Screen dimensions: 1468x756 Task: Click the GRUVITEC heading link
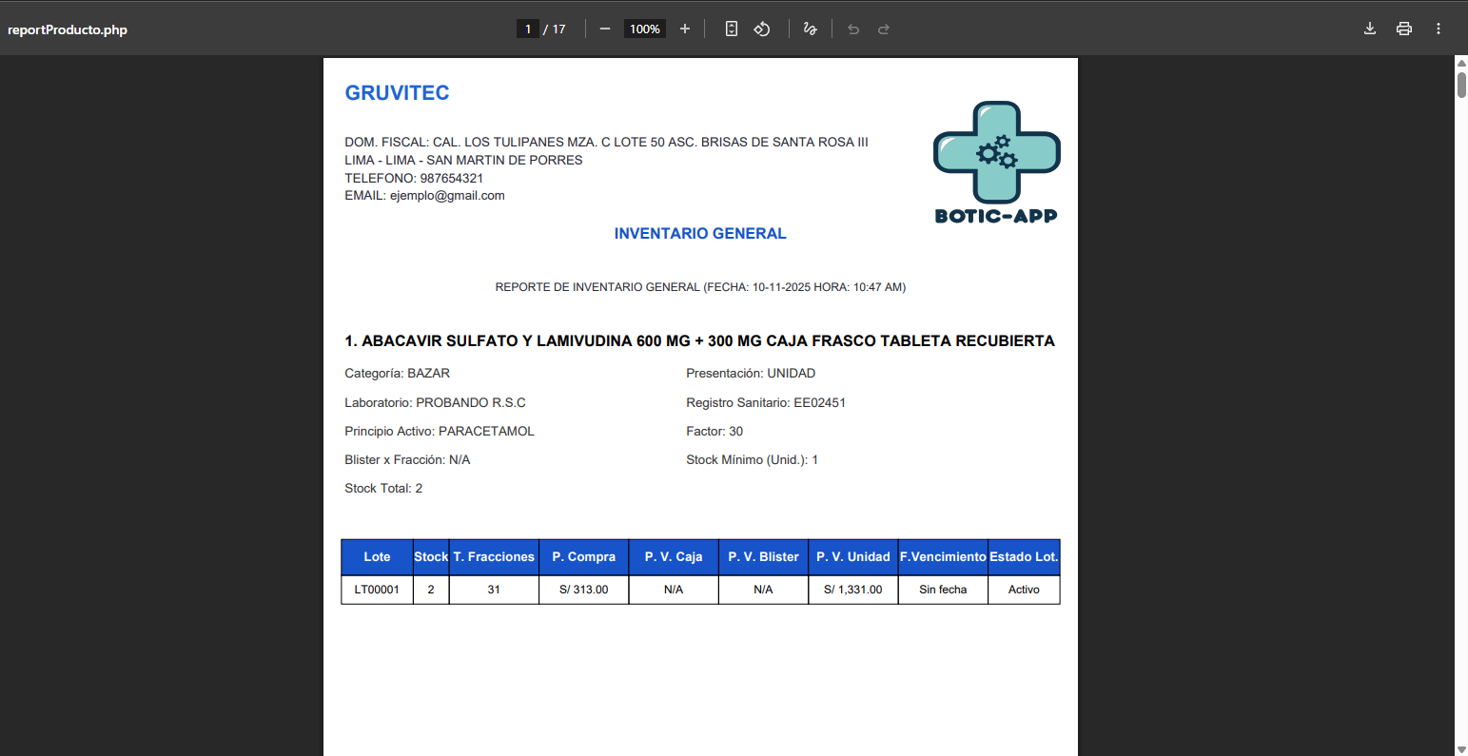coord(397,92)
